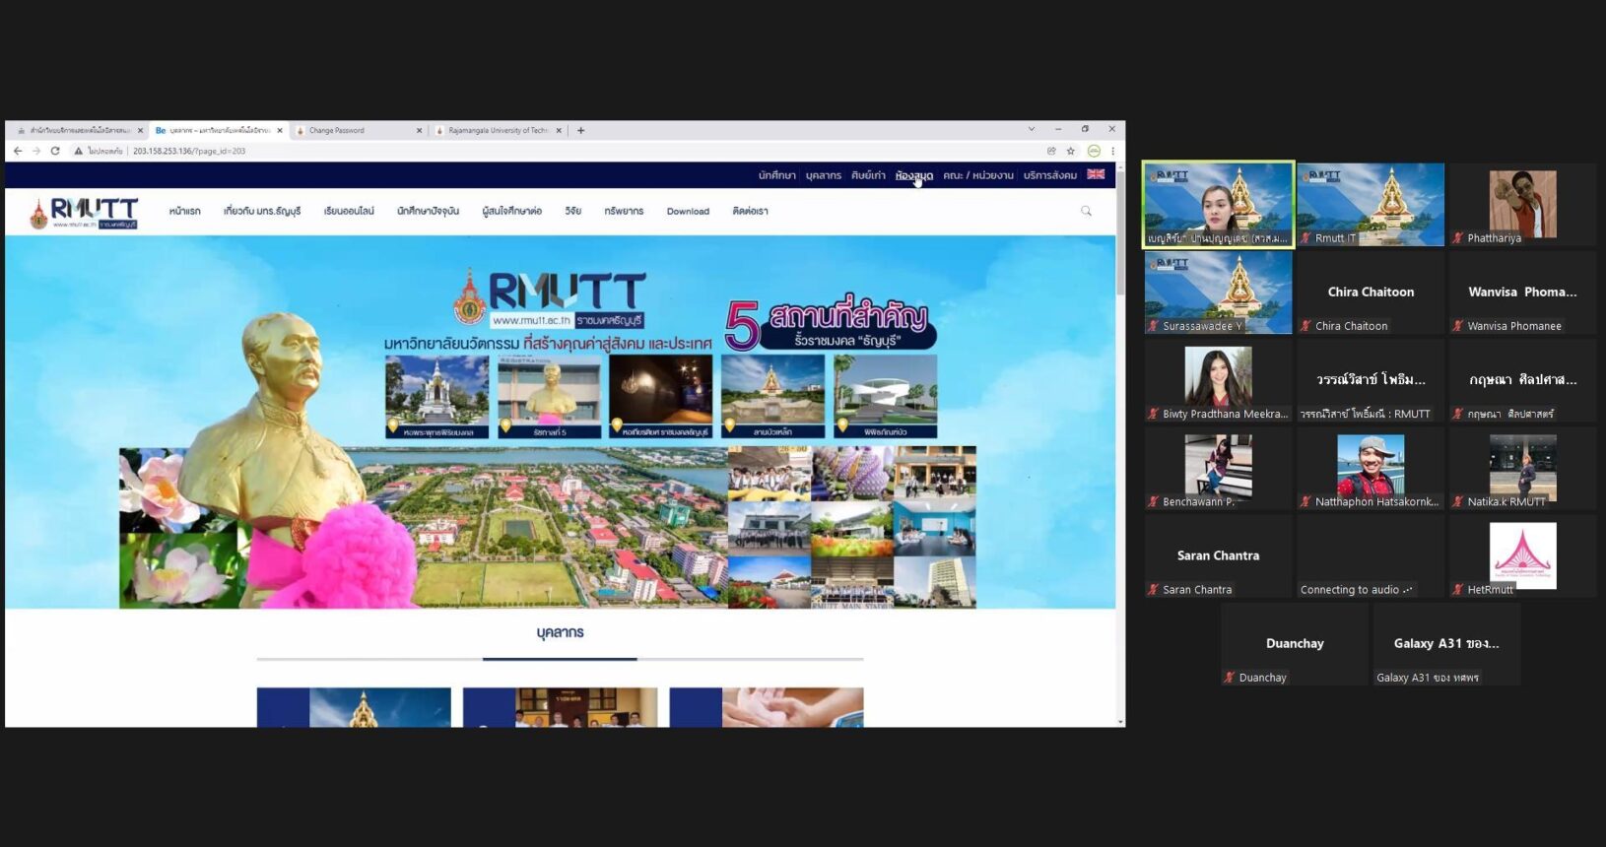Open the บริการสังคม top bar link
Screen dimensions: 1606x847
pos(1049,175)
